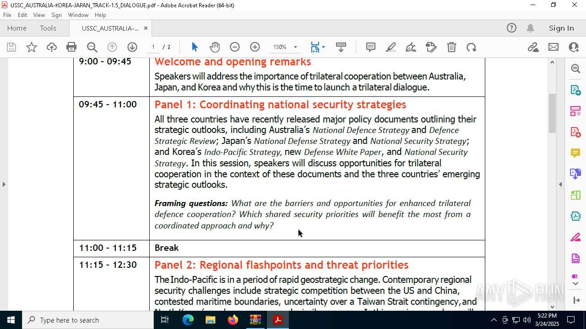This screenshot has height=329, width=586.
Task: Add a sticky note comment
Action: point(371,47)
